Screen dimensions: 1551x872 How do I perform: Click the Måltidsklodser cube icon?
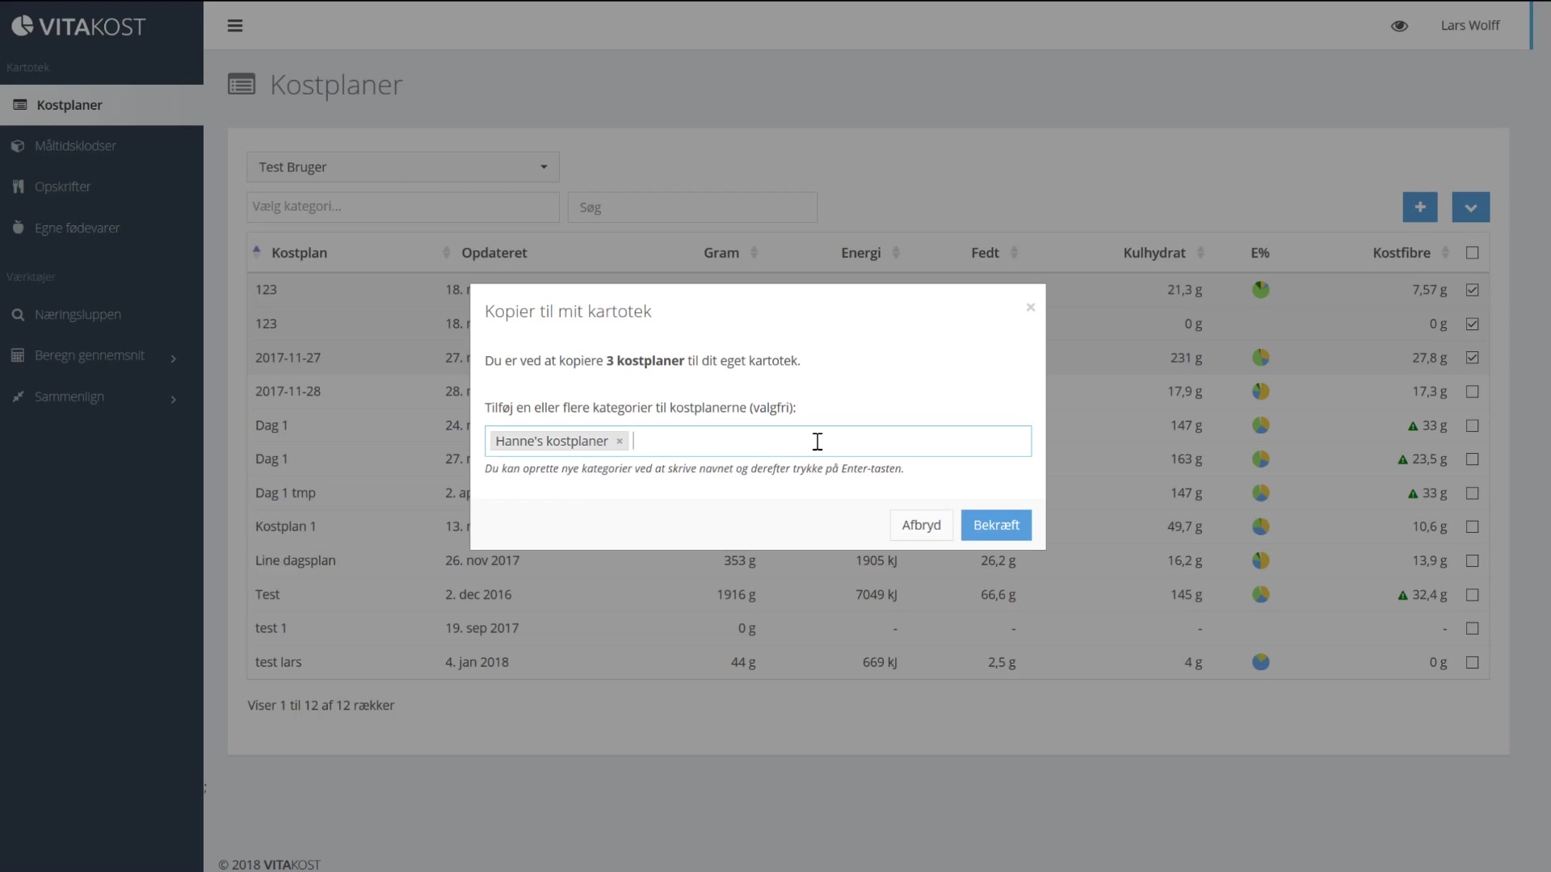[18, 146]
